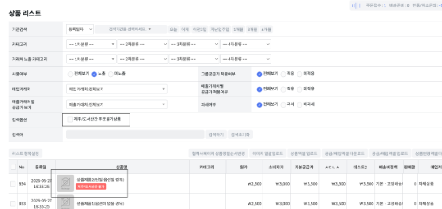442x209 pixels.
Task: Open 카테고리 4차분류 dropdown
Action: coord(245,44)
